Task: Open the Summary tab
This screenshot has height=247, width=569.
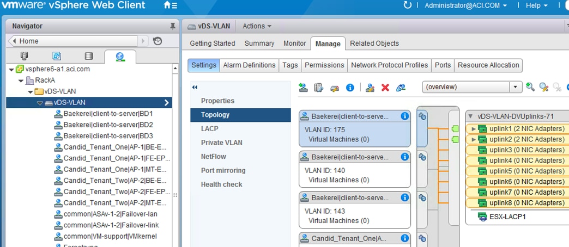Action: click(259, 43)
